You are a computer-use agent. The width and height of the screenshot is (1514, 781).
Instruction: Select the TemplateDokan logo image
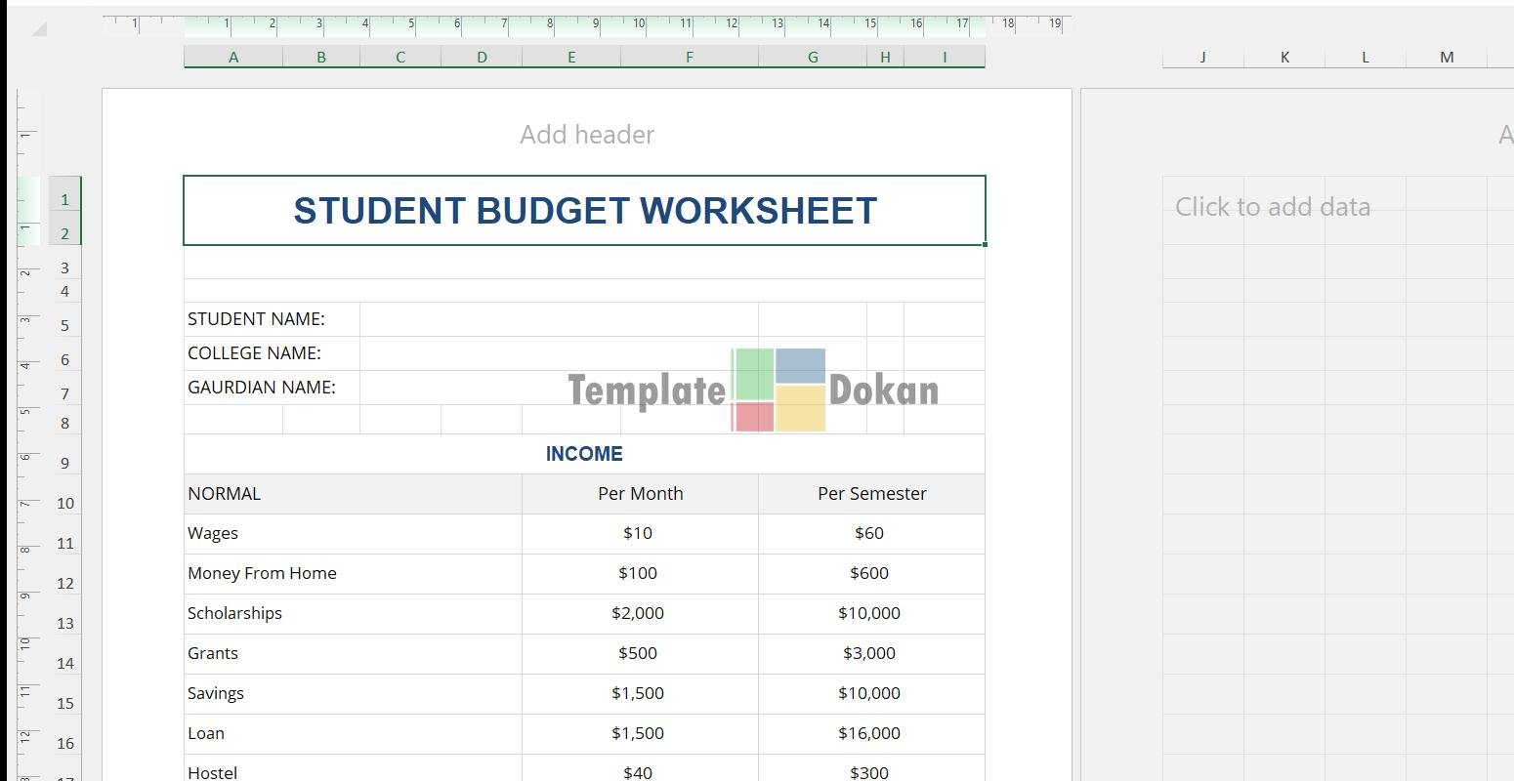pyautogui.click(x=753, y=390)
